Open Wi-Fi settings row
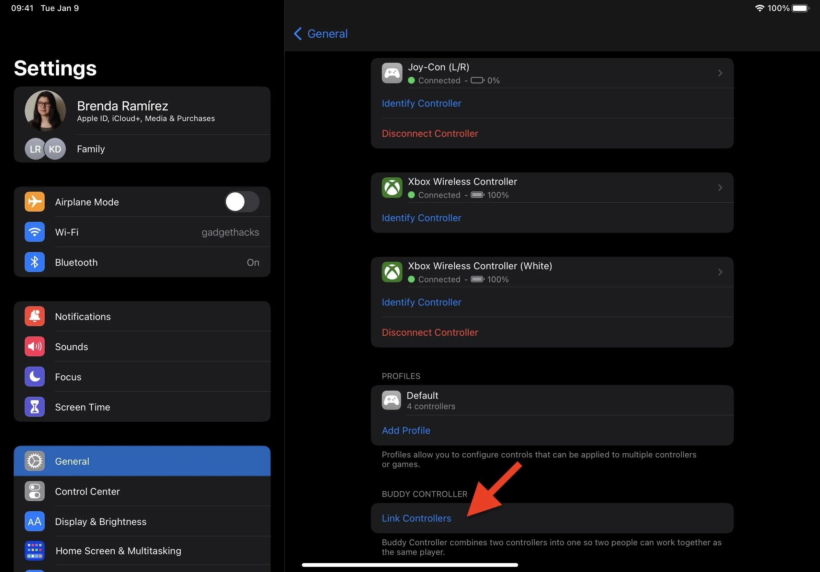 [x=142, y=232]
